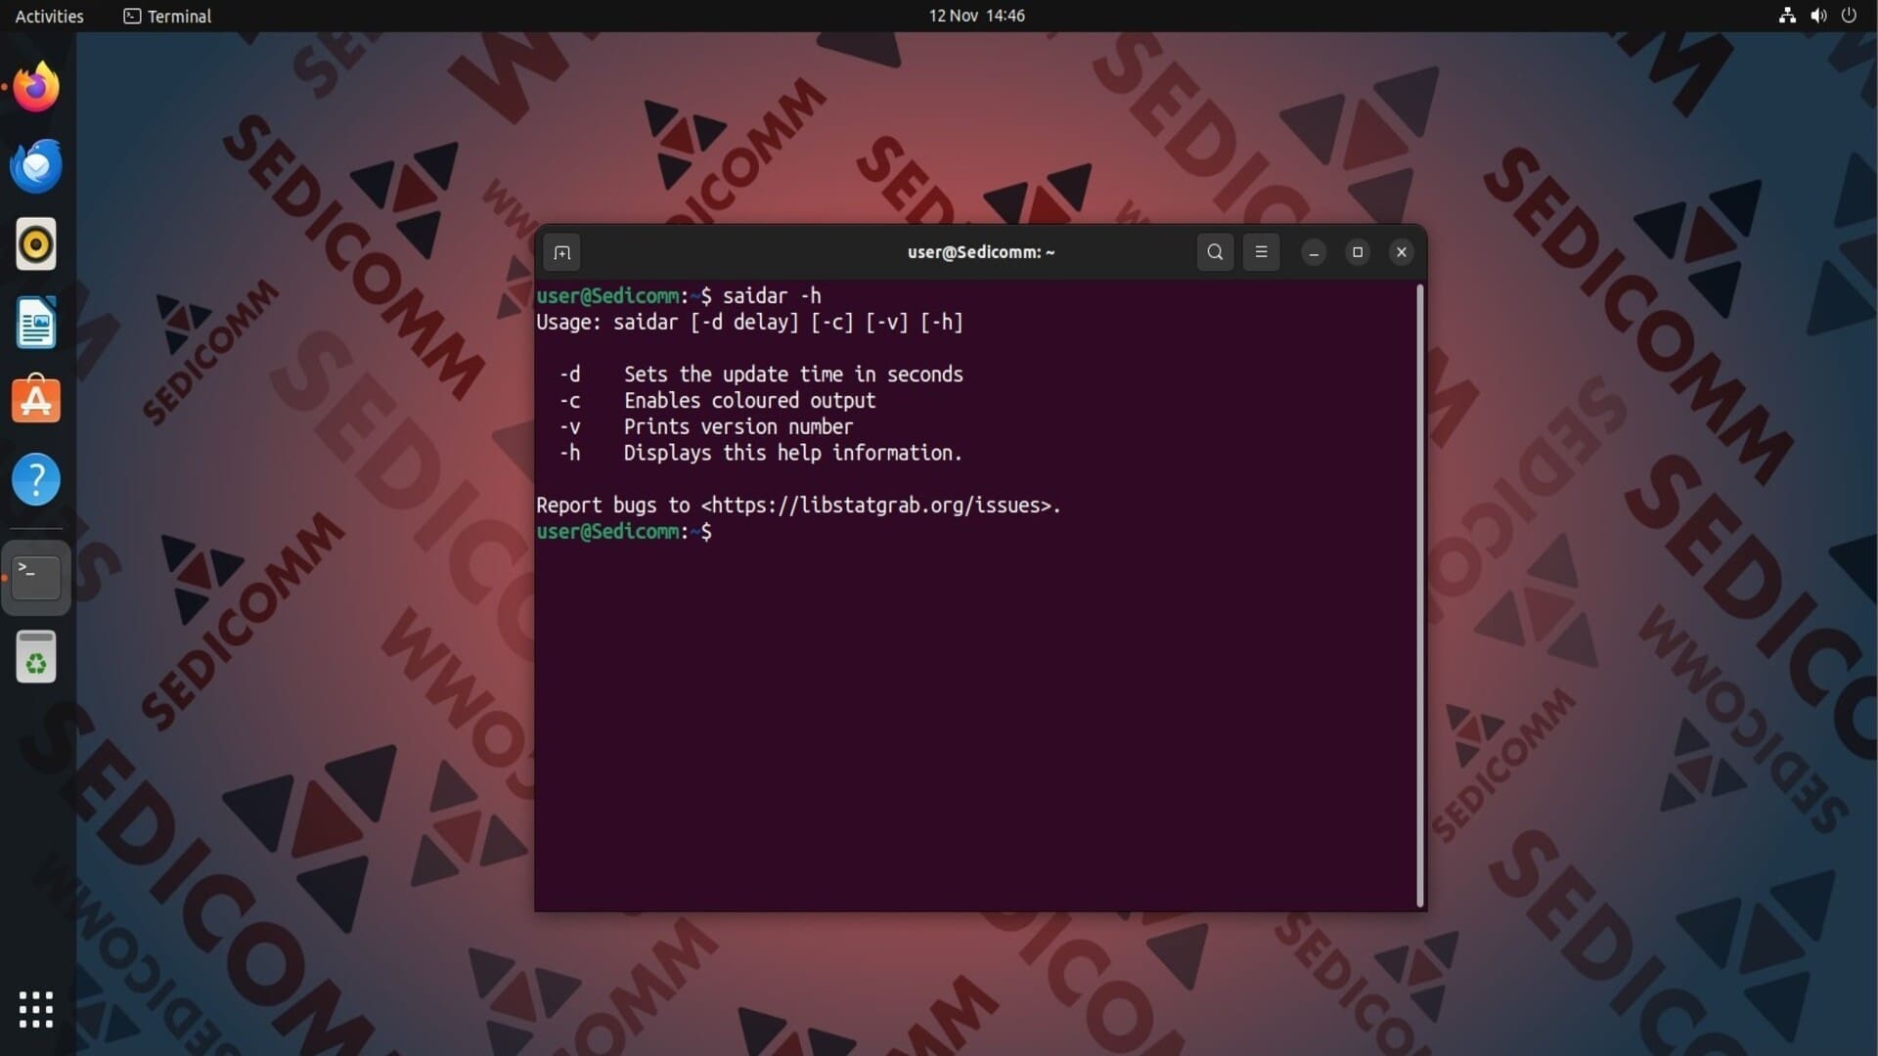Open the Terminal app menu in top bar
This screenshot has width=1878, height=1056.
[167, 16]
